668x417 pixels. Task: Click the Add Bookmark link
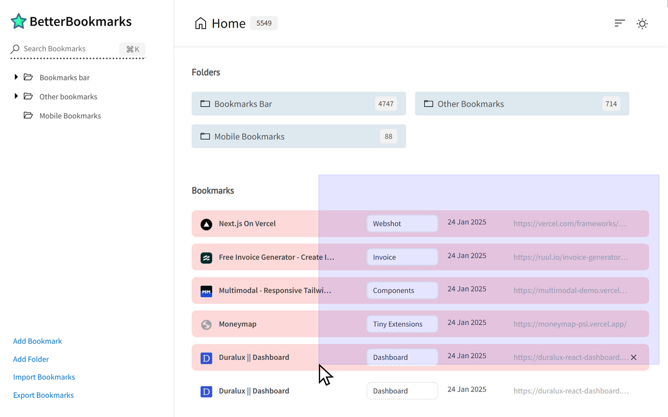point(38,341)
